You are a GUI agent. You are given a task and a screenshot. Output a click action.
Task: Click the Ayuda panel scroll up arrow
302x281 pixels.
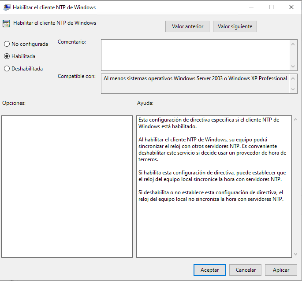[295, 120]
